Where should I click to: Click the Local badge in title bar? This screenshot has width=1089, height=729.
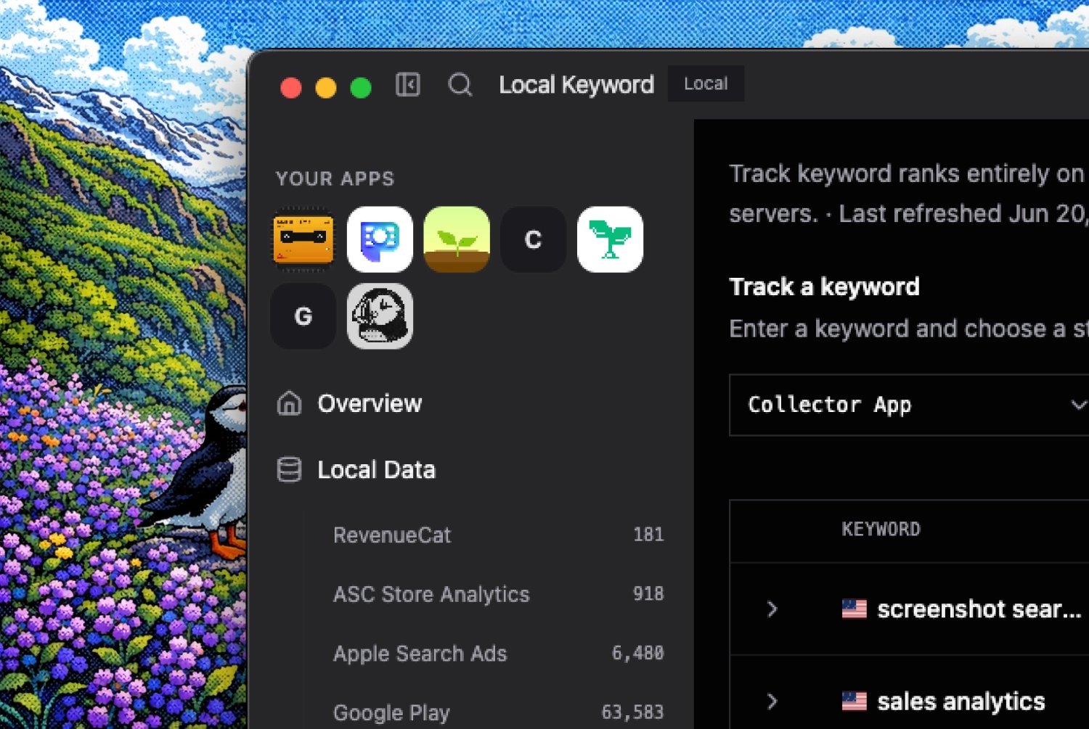(706, 84)
